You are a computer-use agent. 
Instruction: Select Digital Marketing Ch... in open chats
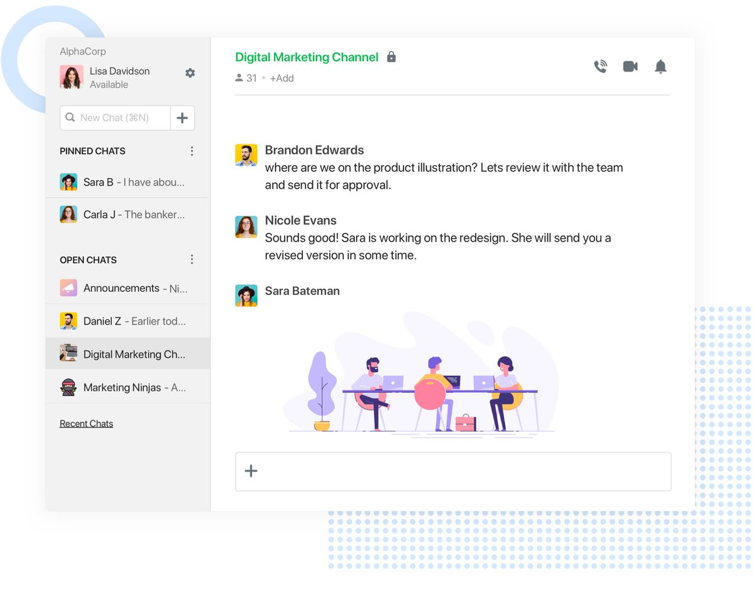point(128,353)
